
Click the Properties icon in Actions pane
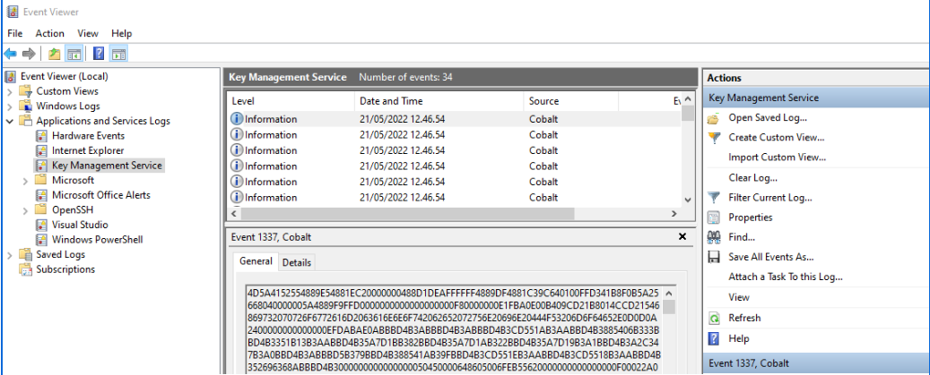coord(714,217)
